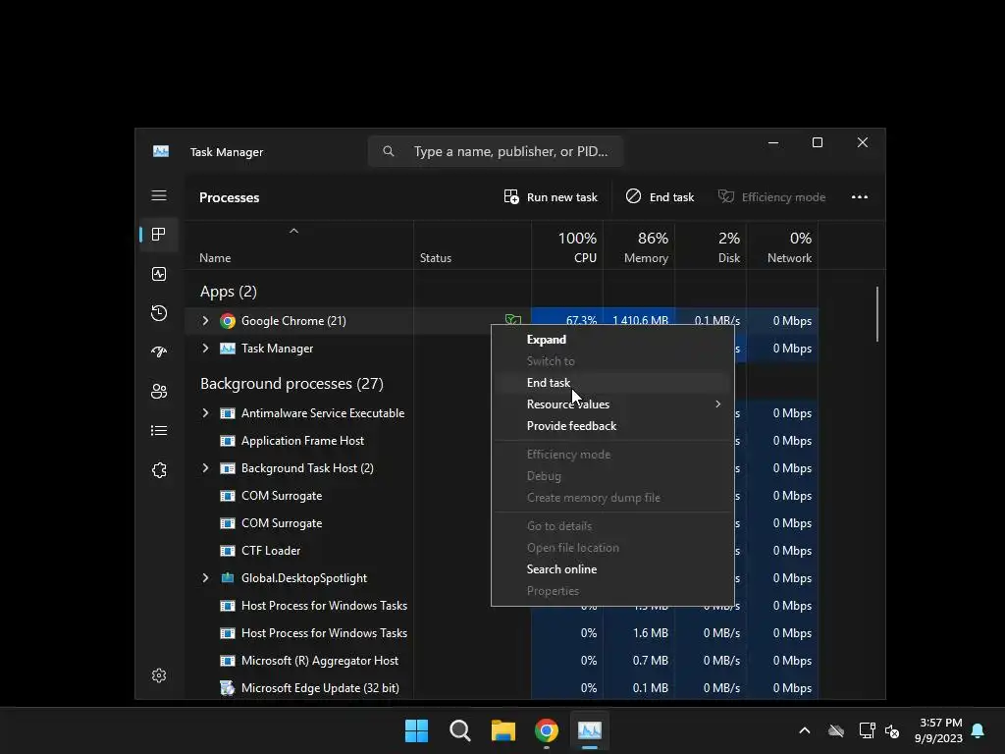The width and height of the screenshot is (1005, 754).
Task: Click the process list vertical scrollbar
Action: click(876, 314)
